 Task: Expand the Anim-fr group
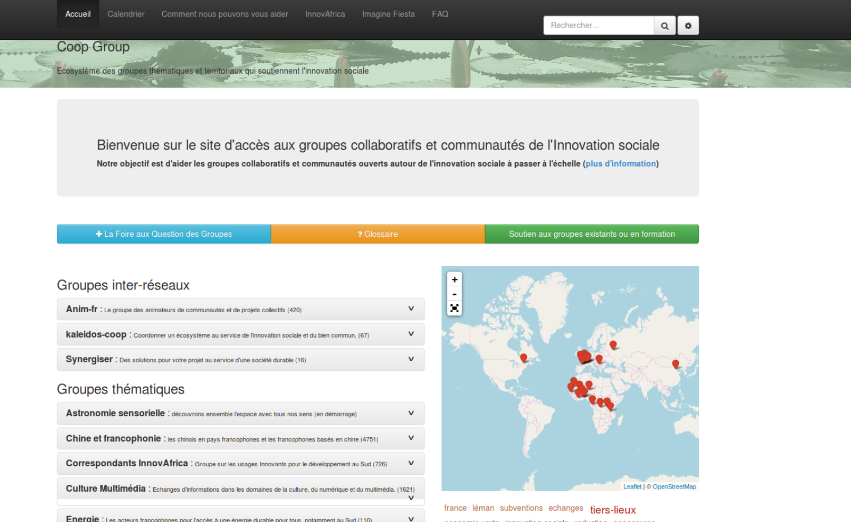click(411, 309)
